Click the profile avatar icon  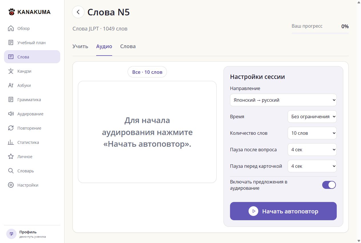click(11, 234)
